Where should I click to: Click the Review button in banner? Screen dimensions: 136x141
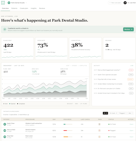tap(128, 29)
